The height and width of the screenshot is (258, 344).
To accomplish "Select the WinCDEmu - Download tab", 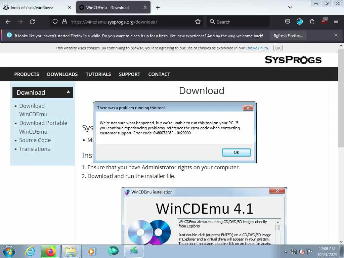I will click(113, 7).
